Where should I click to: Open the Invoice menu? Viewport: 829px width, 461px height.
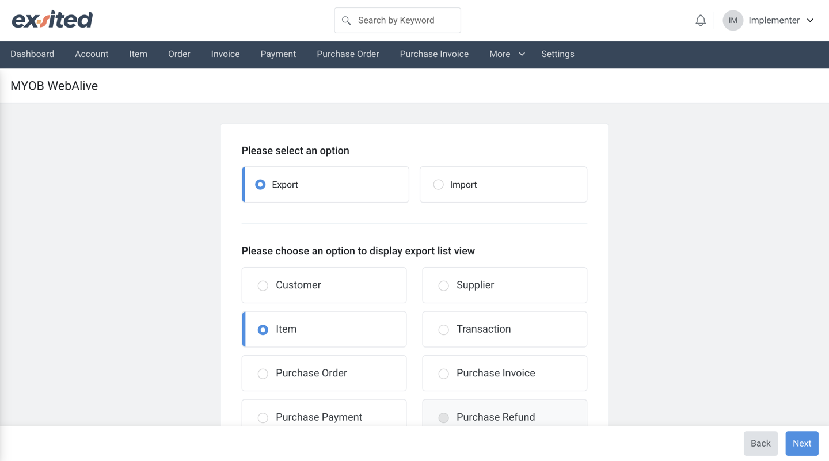pos(225,54)
